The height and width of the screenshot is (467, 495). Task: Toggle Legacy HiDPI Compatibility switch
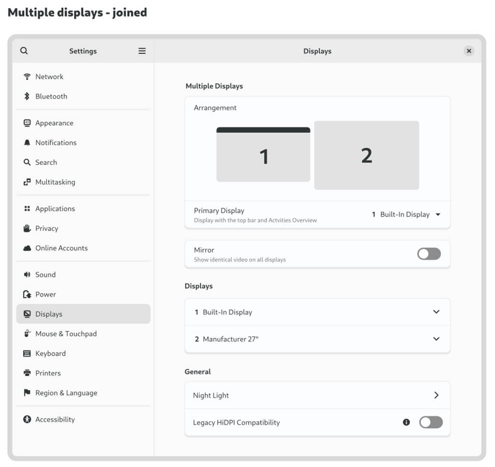pos(430,422)
